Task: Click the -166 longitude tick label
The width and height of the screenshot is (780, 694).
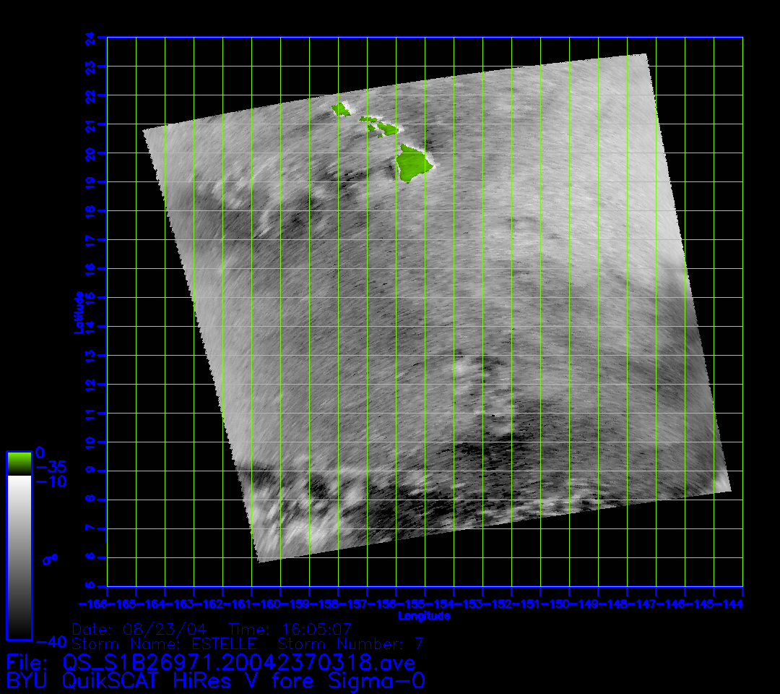Action: click(x=93, y=604)
